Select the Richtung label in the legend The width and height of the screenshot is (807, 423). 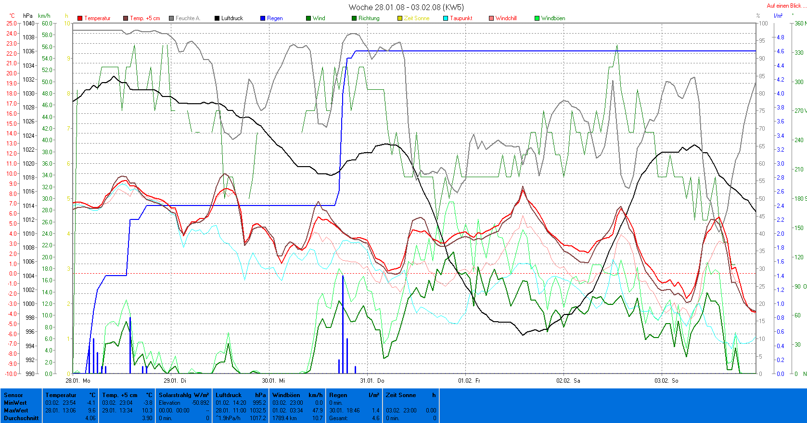[x=369, y=18]
